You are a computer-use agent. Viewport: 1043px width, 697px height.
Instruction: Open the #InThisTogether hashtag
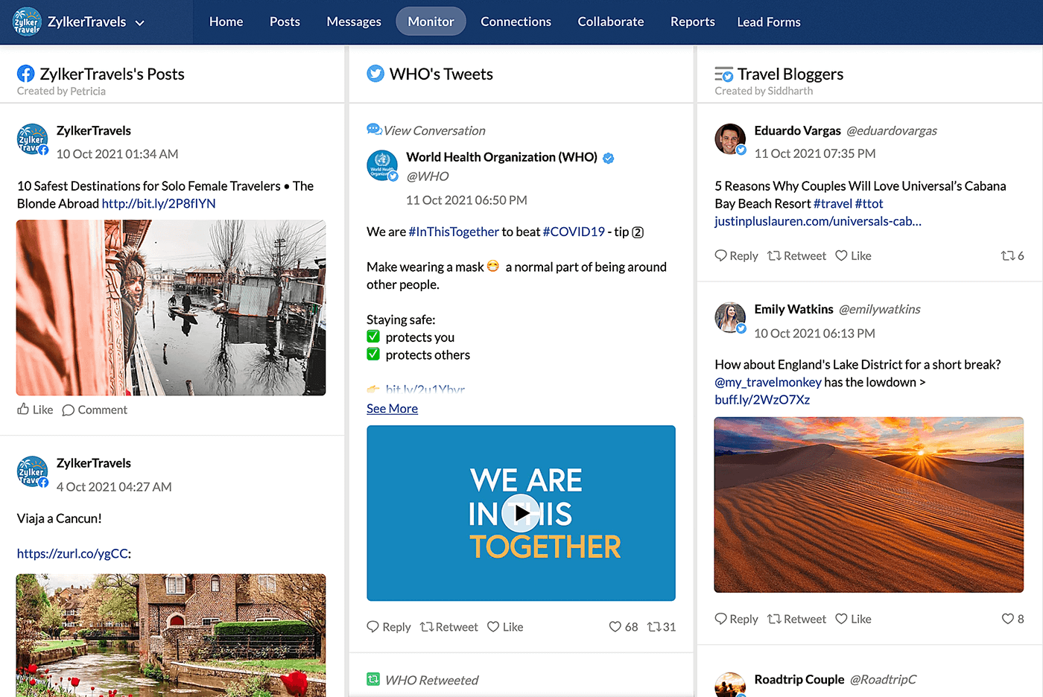(454, 232)
